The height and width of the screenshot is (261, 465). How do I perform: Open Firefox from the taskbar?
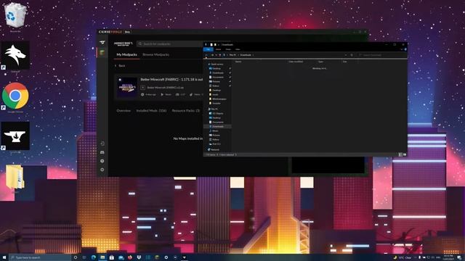pos(130,257)
